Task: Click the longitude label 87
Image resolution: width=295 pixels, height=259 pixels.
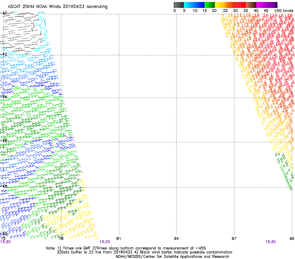Action: [234, 239]
